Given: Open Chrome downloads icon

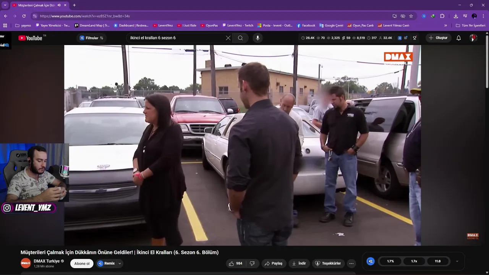Looking at the screenshot, I should [456, 16].
